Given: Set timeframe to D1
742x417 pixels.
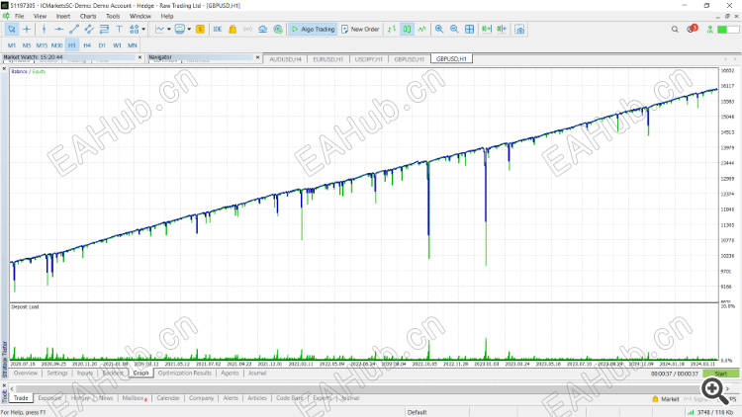Looking at the screenshot, I should click(102, 45).
